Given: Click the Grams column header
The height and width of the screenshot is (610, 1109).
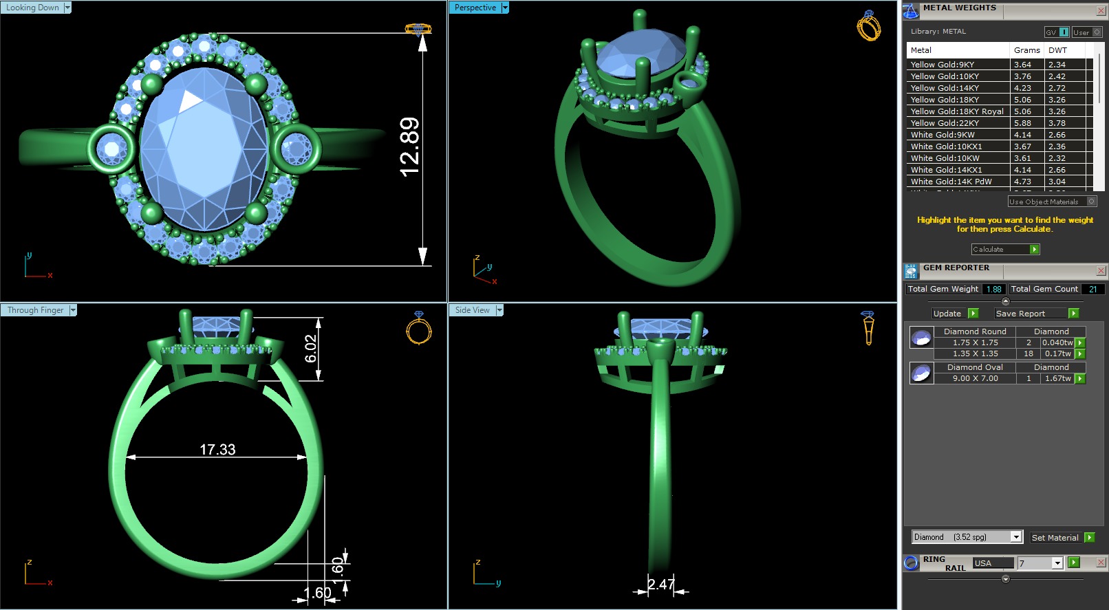Looking at the screenshot, I should (x=1027, y=50).
